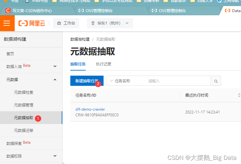Image resolution: width=241 pixels, height=164 pixels.
Task: Click the 新建抽取任务 button
Action: coord(87,81)
